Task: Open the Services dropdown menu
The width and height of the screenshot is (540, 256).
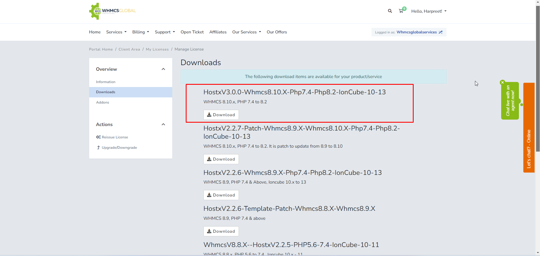Action: [116, 32]
